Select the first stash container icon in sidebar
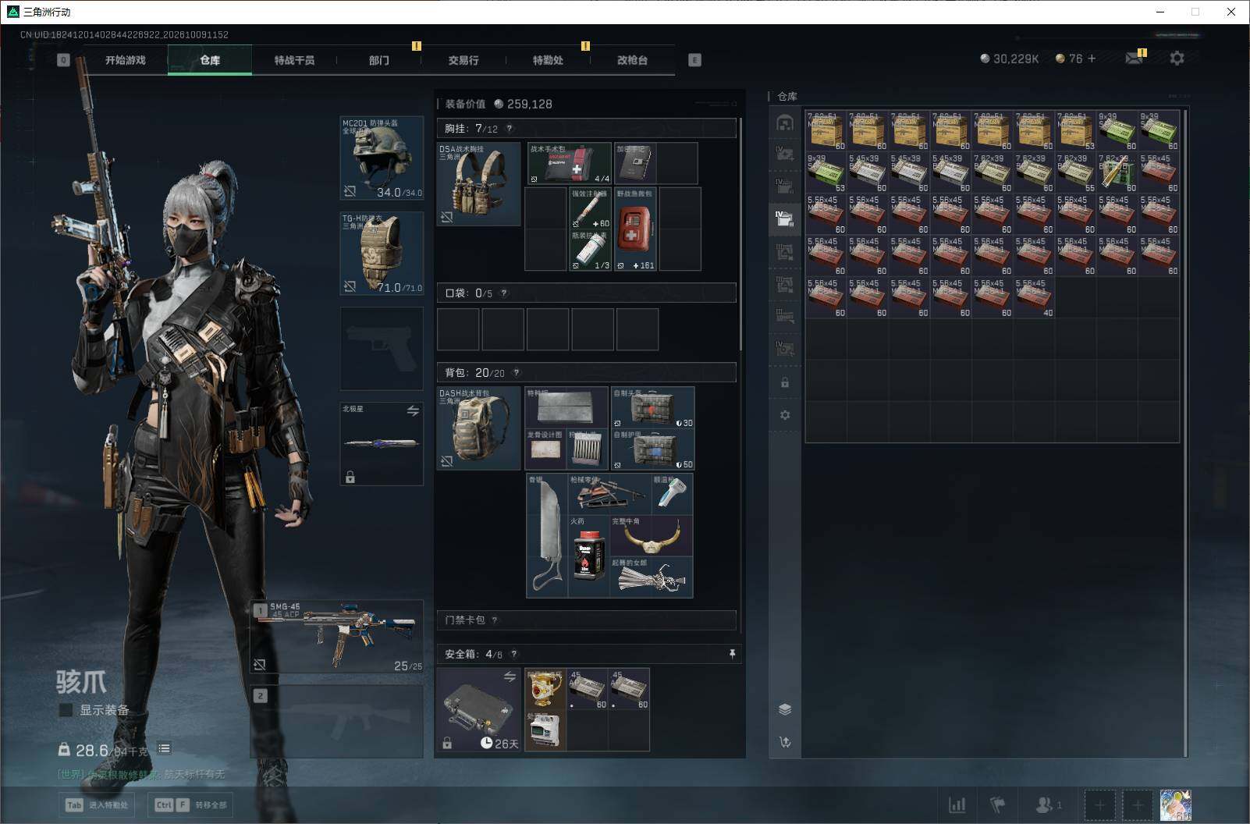1250x824 pixels. (x=785, y=123)
